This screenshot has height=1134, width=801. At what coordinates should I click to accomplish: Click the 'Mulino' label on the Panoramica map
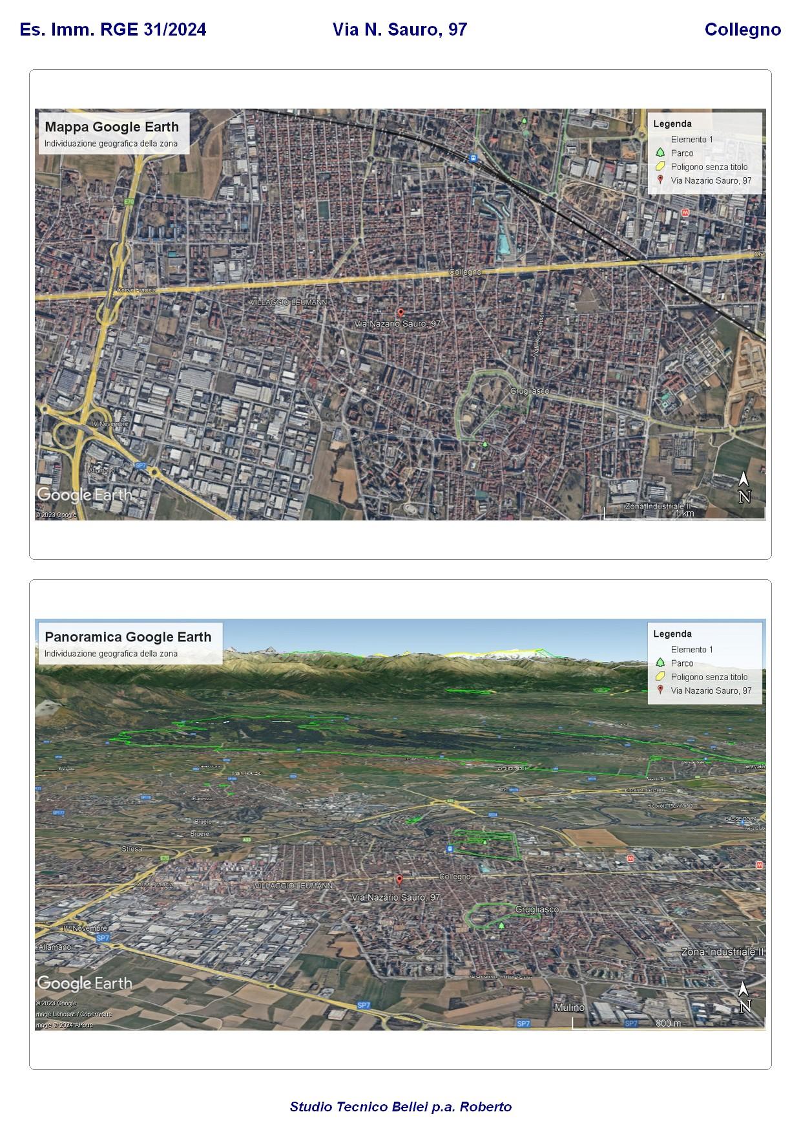(569, 1007)
